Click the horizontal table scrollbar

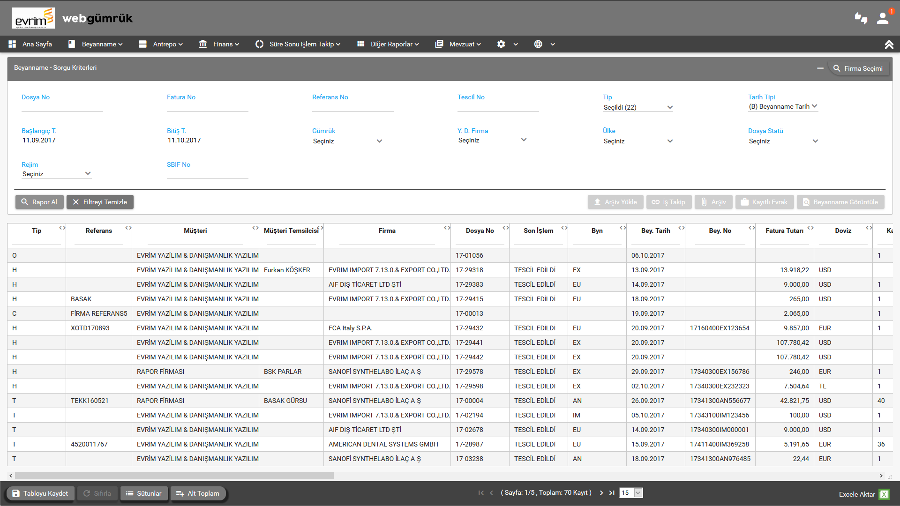tap(174, 476)
